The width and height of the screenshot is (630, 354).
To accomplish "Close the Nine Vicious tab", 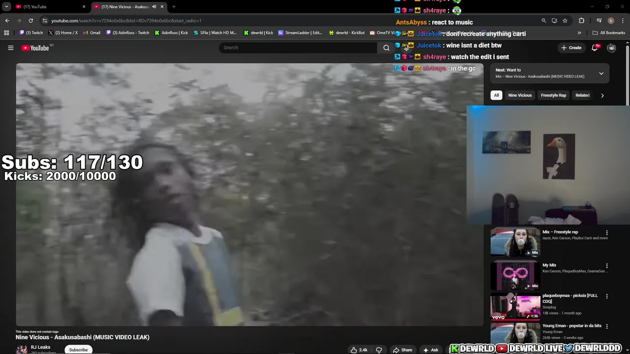I will point(163,7).
